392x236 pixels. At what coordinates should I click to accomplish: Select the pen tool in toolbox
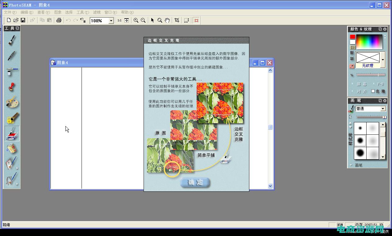click(x=12, y=56)
